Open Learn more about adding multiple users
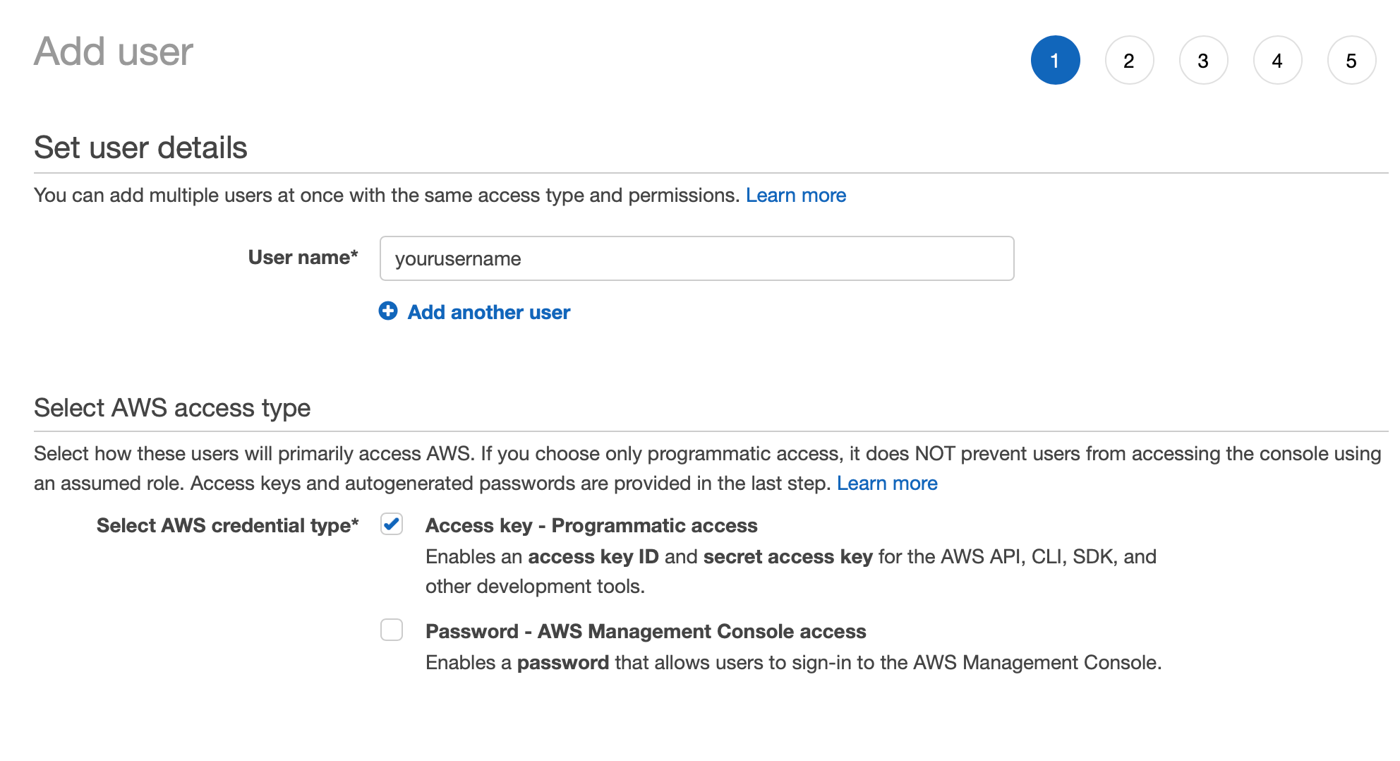 [x=795, y=196]
